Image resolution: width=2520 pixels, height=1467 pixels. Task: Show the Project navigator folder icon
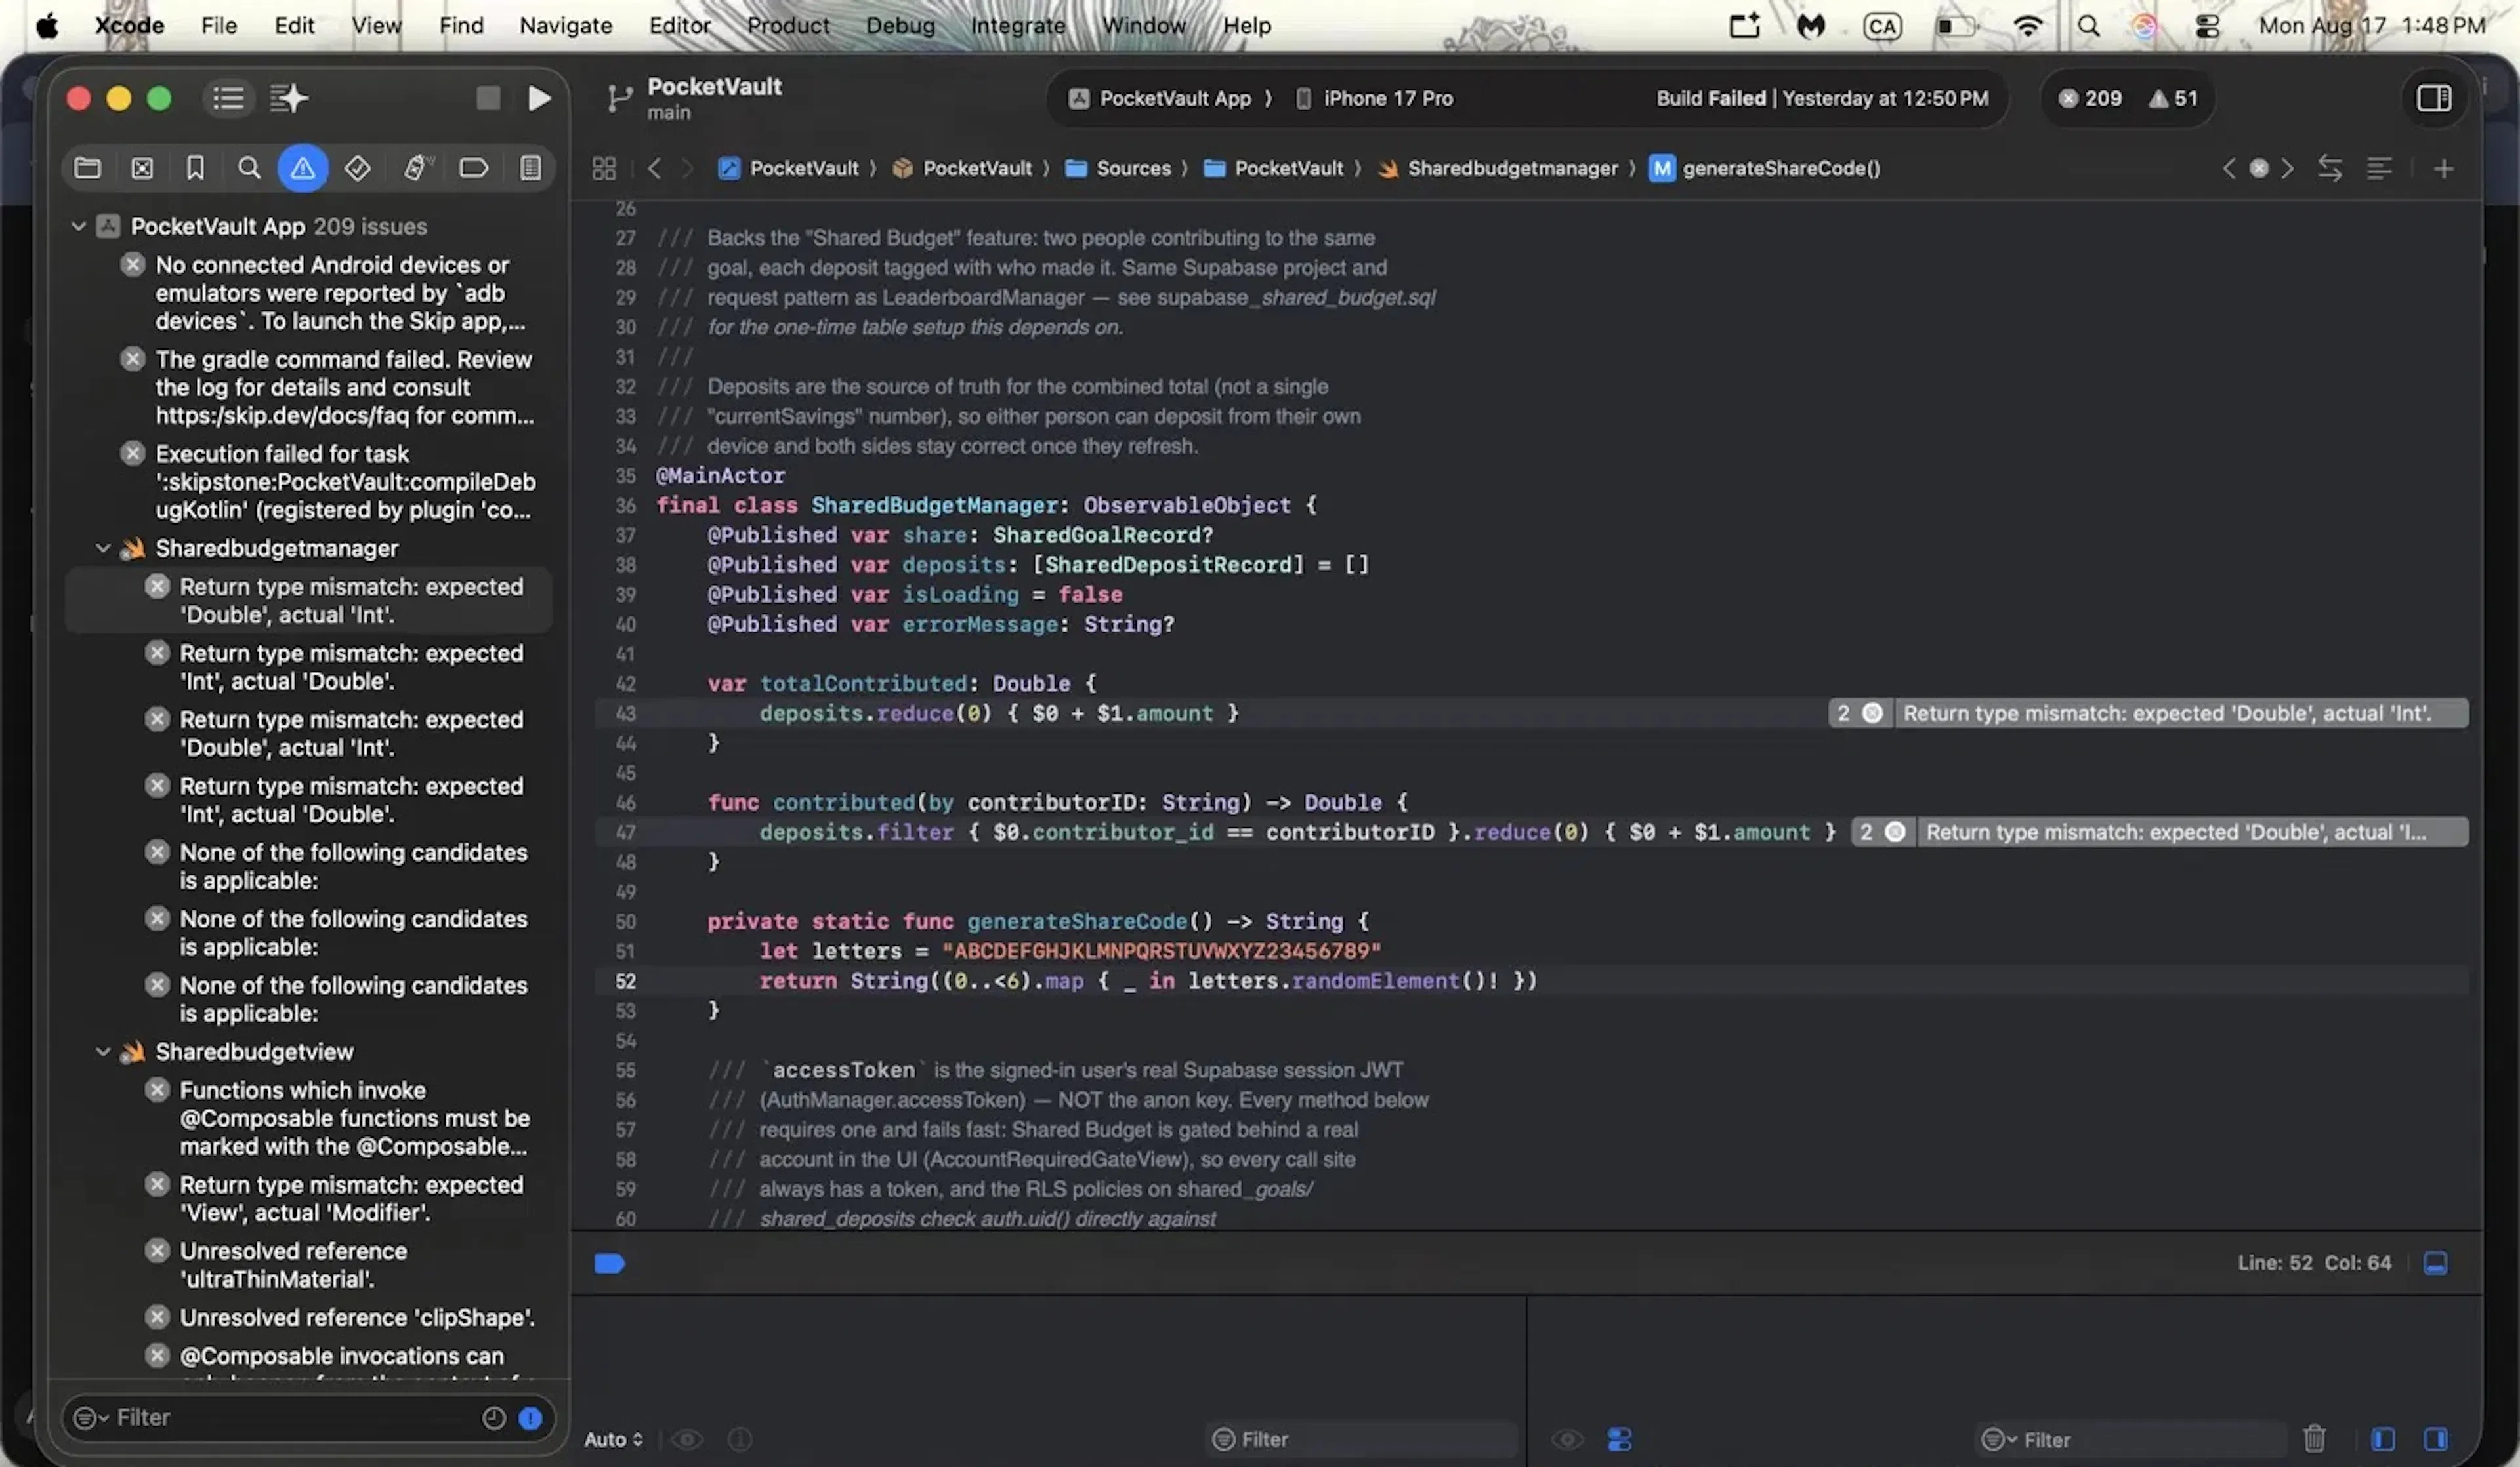tap(88, 168)
